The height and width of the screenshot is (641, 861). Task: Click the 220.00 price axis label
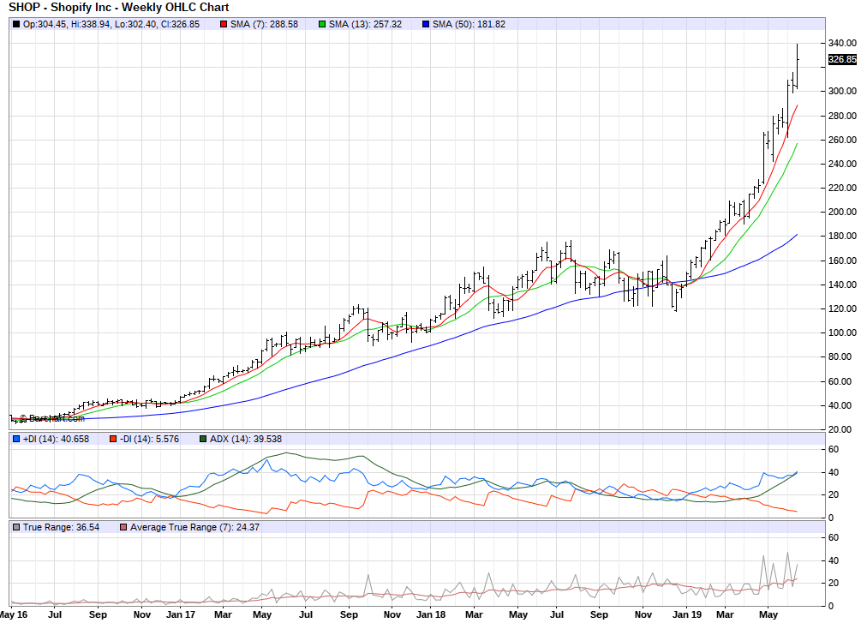[x=842, y=188]
